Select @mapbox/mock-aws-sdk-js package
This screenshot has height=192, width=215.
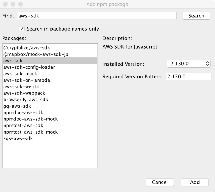pyautogui.click(x=50, y=54)
